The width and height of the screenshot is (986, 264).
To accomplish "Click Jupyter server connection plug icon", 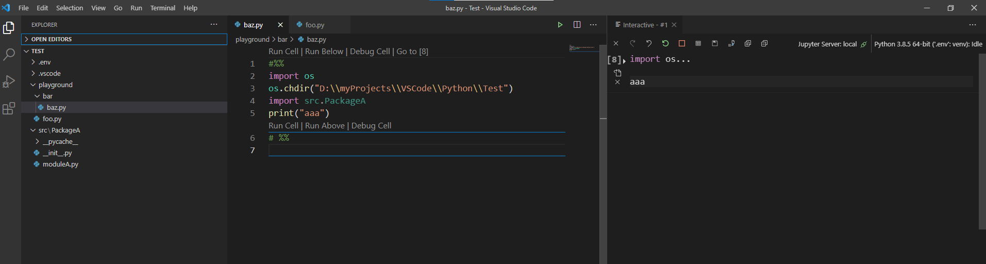I will pos(864,44).
